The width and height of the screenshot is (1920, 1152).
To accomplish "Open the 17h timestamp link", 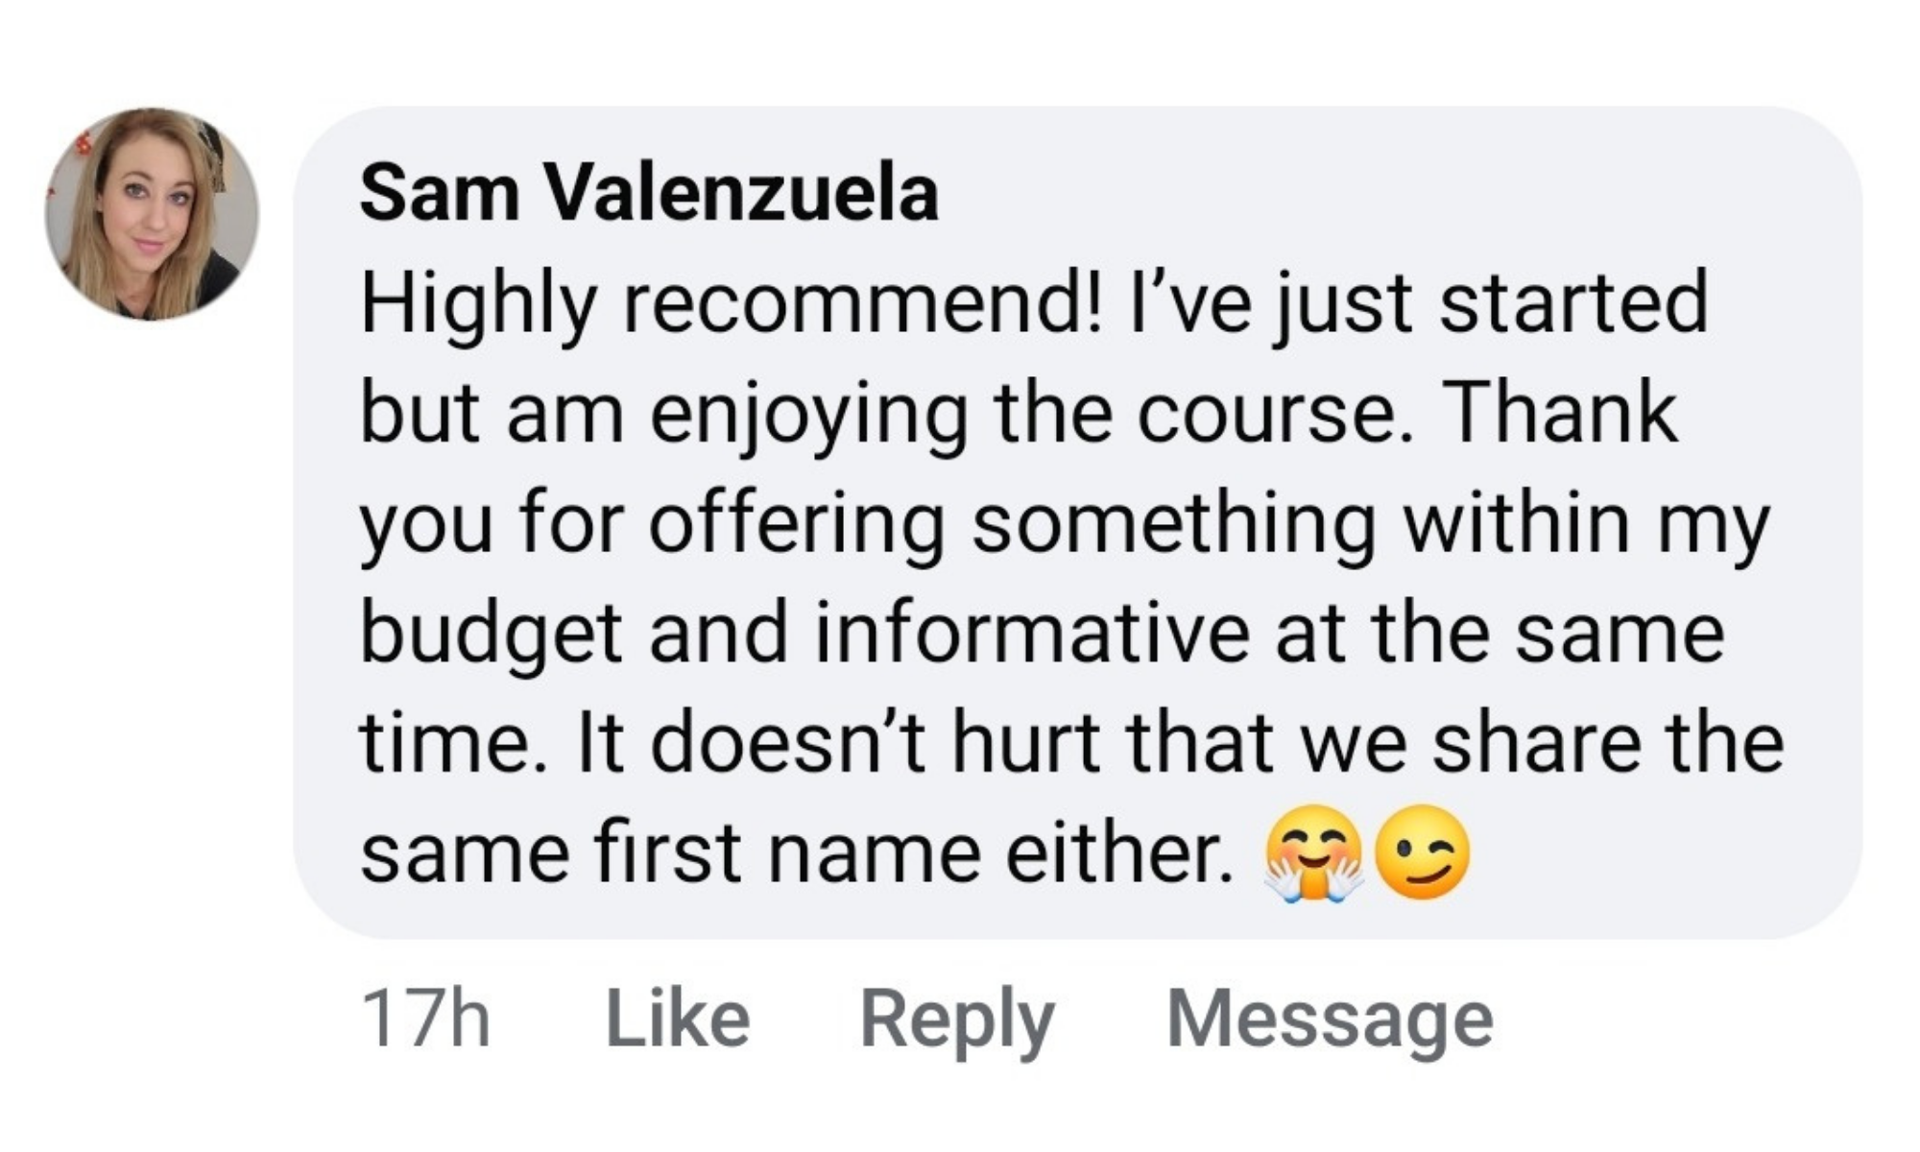I will [x=425, y=1019].
